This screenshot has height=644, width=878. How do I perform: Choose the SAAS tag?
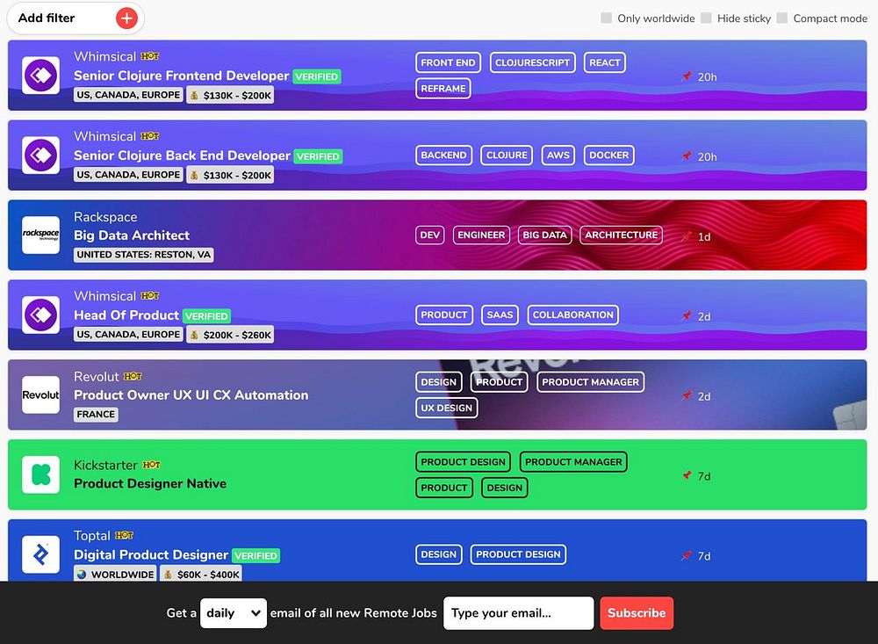pyautogui.click(x=500, y=315)
